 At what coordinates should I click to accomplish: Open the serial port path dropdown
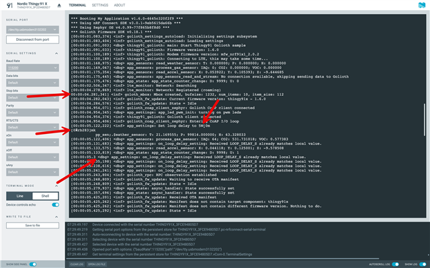point(32,29)
